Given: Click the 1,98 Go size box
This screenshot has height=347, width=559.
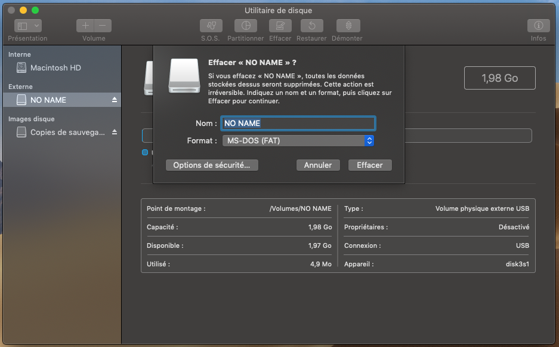Looking at the screenshot, I should [499, 78].
